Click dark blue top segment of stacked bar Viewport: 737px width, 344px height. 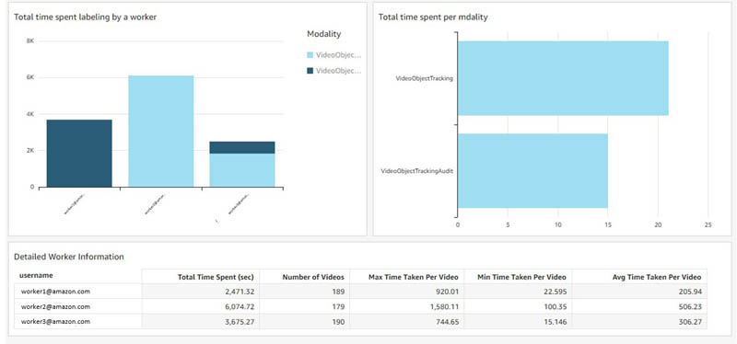click(x=242, y=147)
